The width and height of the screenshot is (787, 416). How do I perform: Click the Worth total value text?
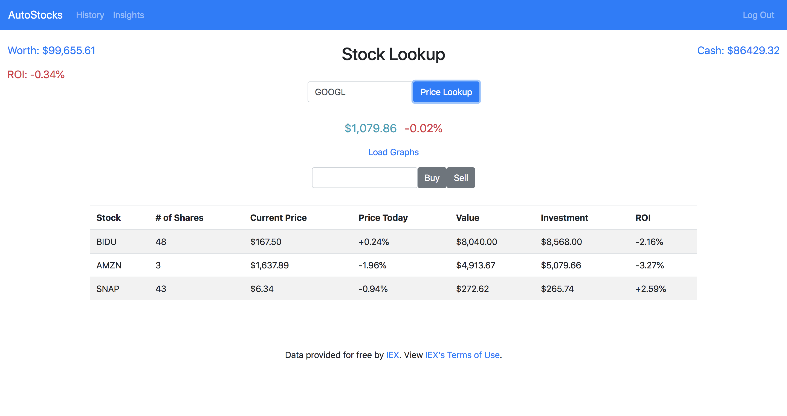51,50
